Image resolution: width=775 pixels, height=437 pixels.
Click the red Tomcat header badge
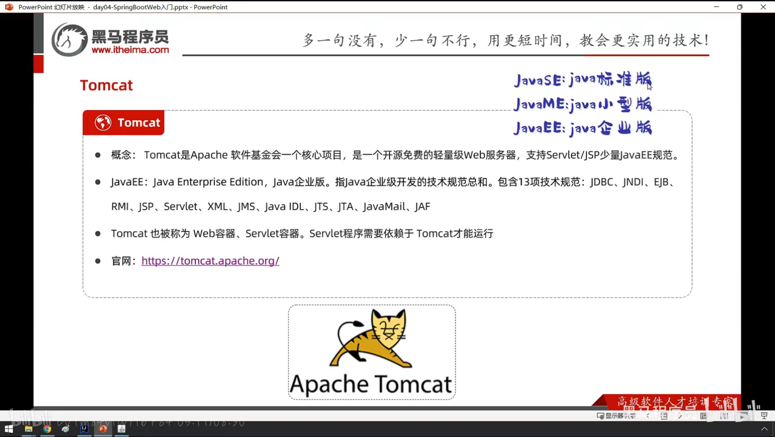(123, 122)
